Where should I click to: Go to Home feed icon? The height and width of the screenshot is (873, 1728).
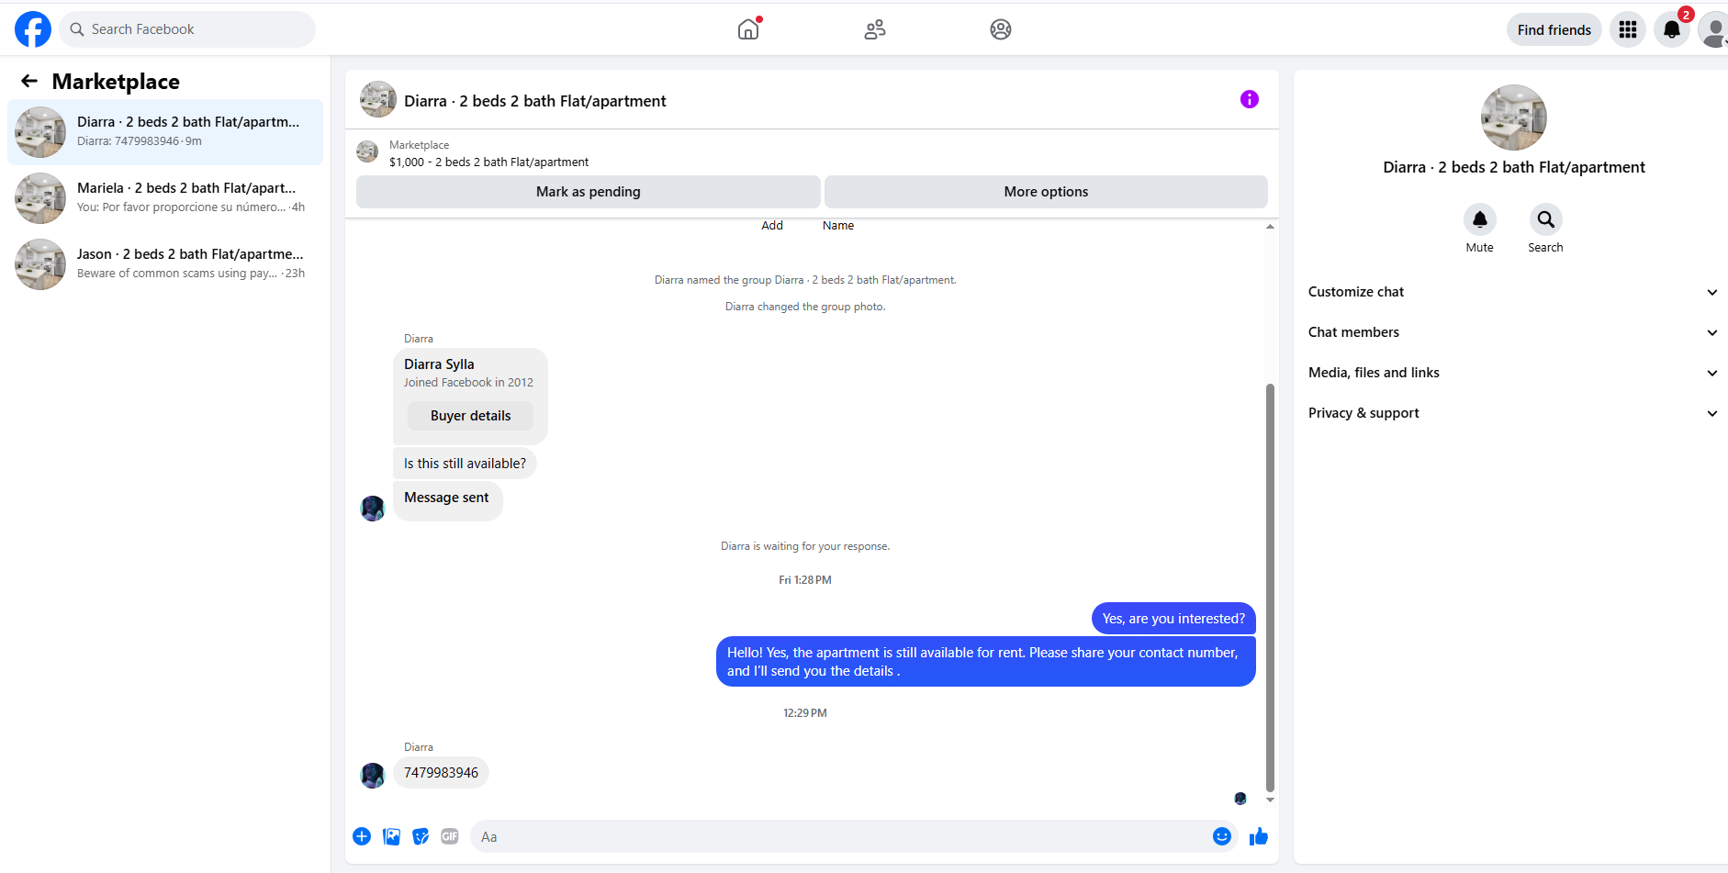748,29
